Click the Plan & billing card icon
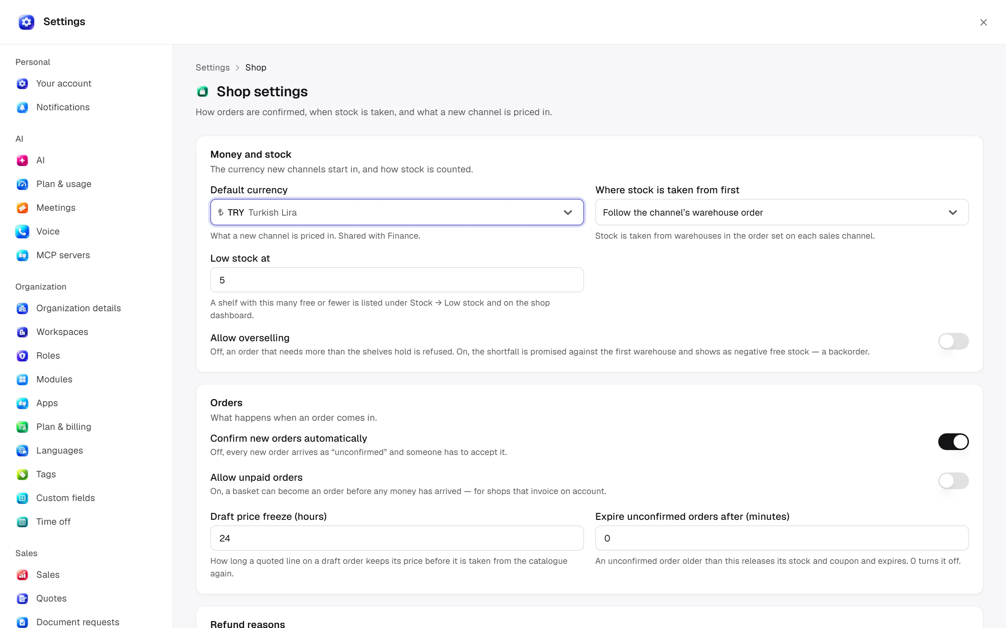Viewport: 1006px width, 628px height. (22, 427)
